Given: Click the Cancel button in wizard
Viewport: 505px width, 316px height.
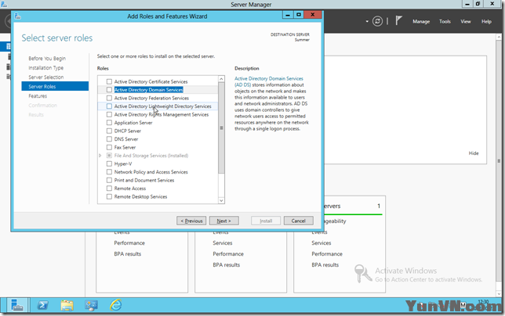Looking at the screenshot, I should (x=298, y=221).
